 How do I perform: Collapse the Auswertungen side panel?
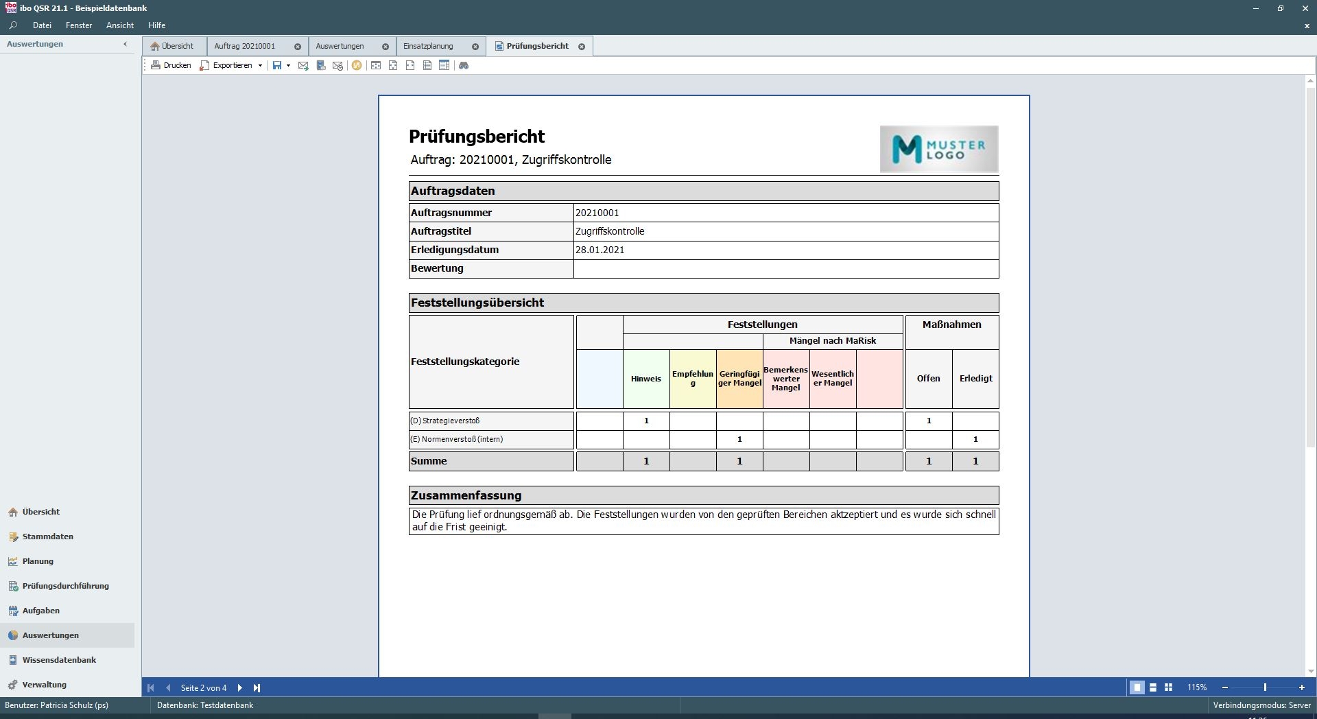[x=125, y=44]
